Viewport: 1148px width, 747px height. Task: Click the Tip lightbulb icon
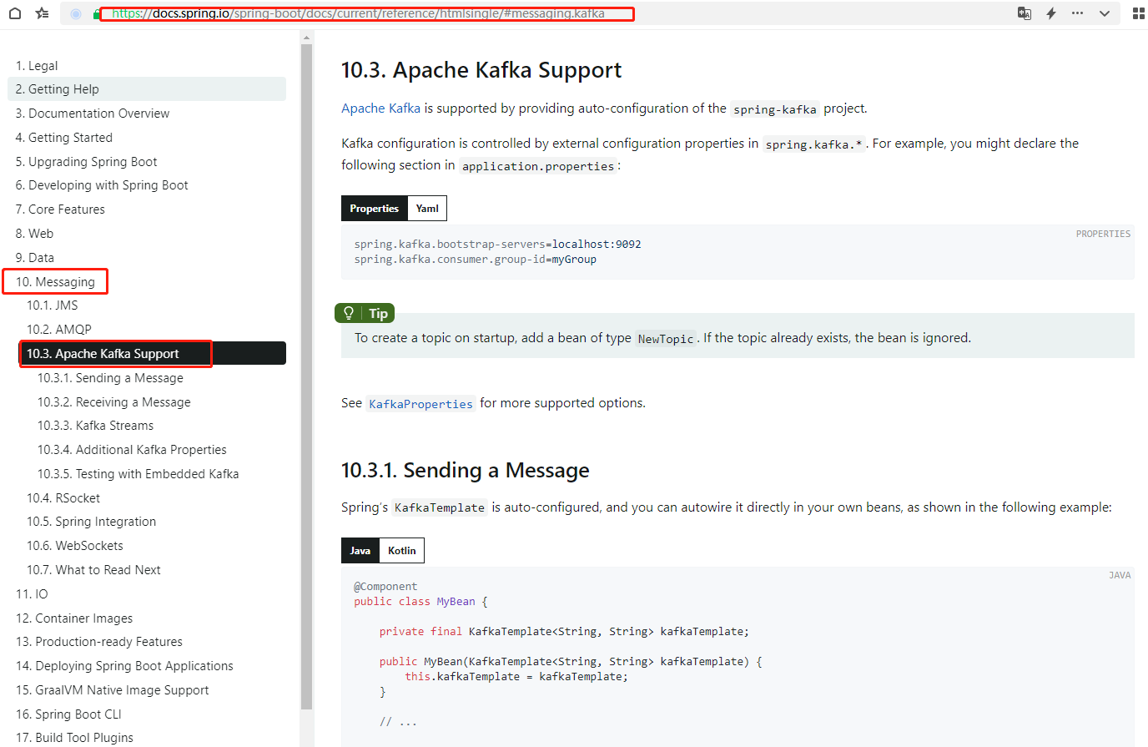pyautogui.click(x=349, y=313)
